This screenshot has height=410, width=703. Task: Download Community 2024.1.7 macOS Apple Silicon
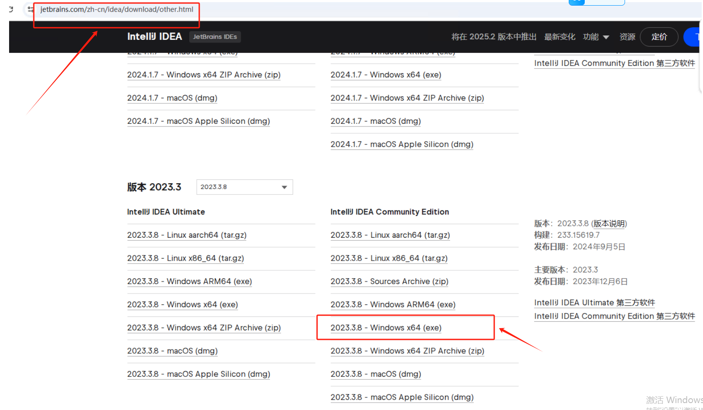tap(402, 144)
